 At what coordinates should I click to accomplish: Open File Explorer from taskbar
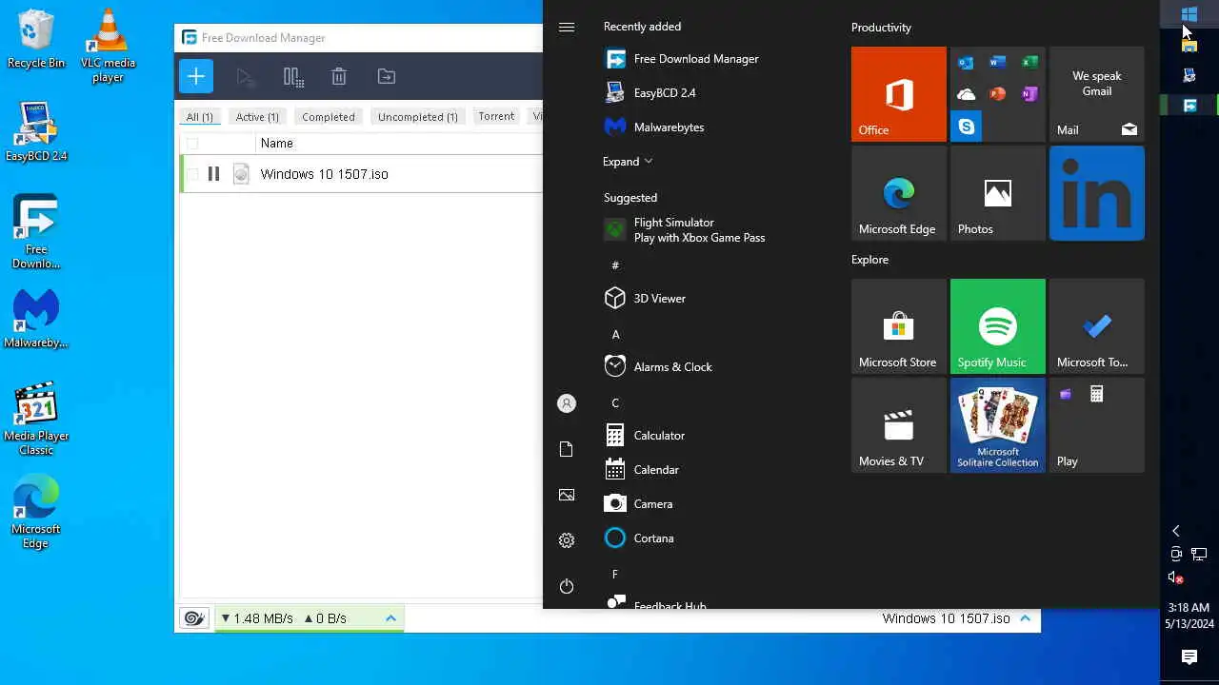click(1189, 45)
